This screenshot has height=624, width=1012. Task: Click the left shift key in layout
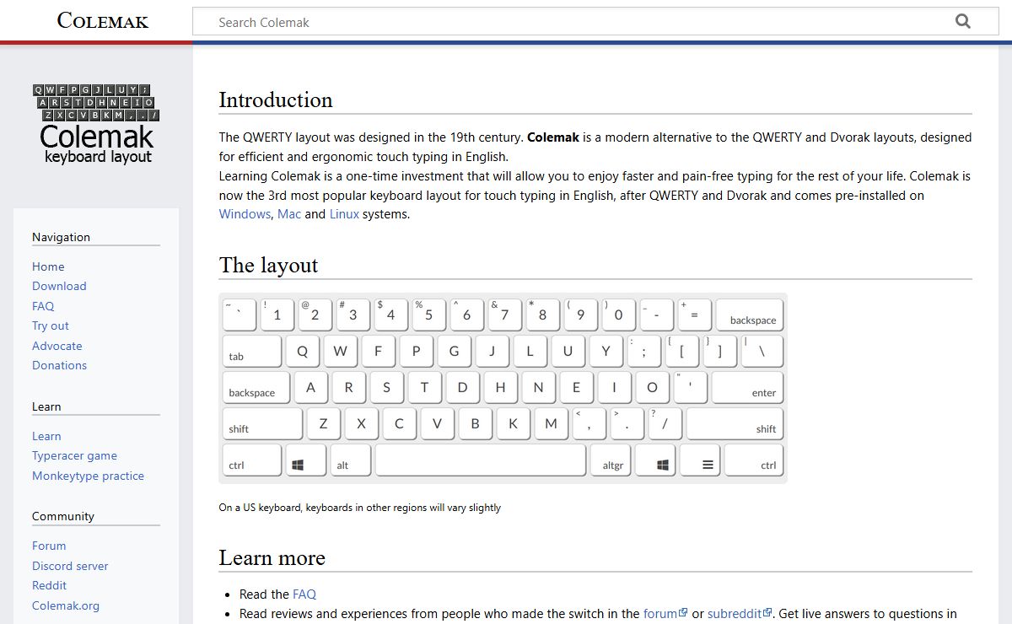[262, 424]
